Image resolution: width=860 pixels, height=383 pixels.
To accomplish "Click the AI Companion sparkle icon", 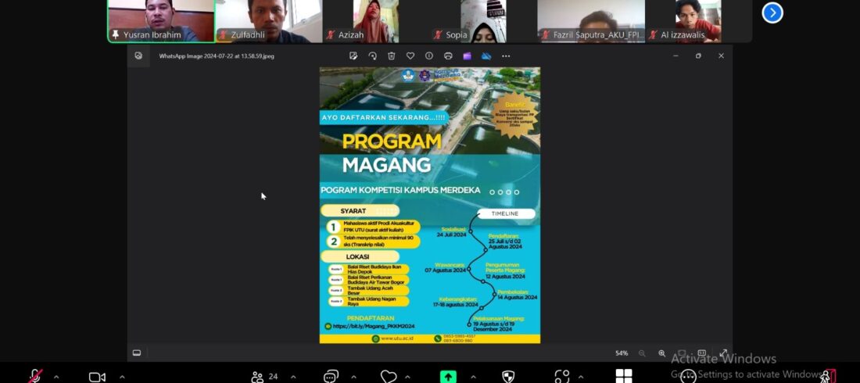I will (561, 377).
